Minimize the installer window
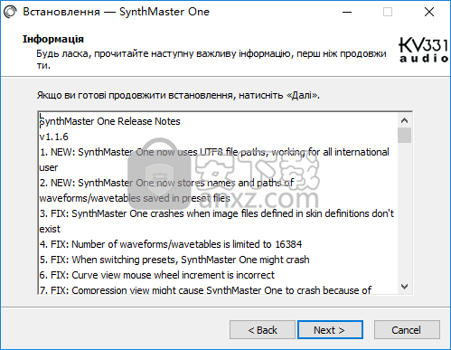451x350 pixels. (347, 12)
